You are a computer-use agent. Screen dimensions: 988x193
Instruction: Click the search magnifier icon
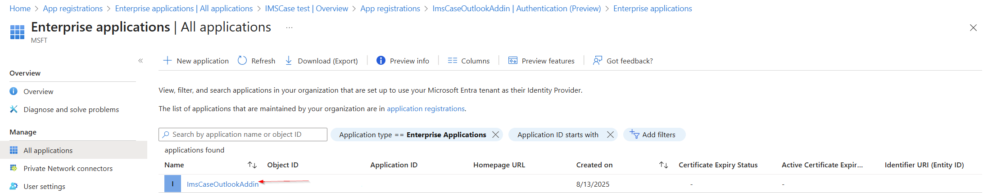click(166, 135)
